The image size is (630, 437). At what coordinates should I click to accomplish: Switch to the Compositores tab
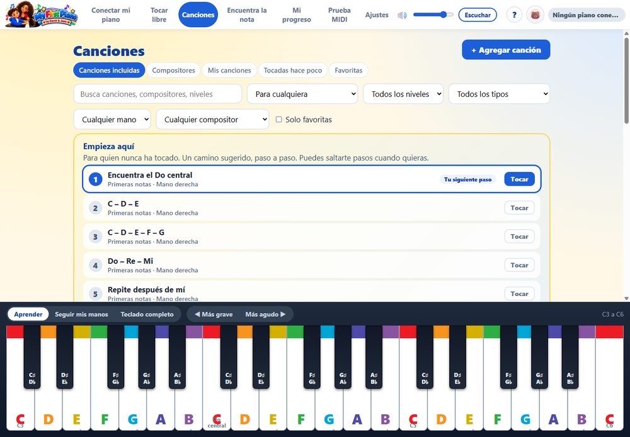click(x=174, y=71)
